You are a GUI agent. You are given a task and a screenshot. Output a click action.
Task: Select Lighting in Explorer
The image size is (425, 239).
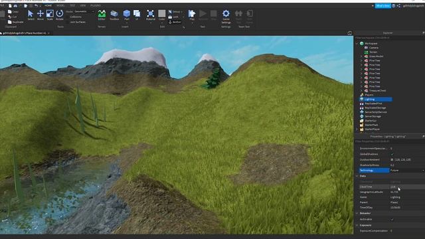pos(376,100)
